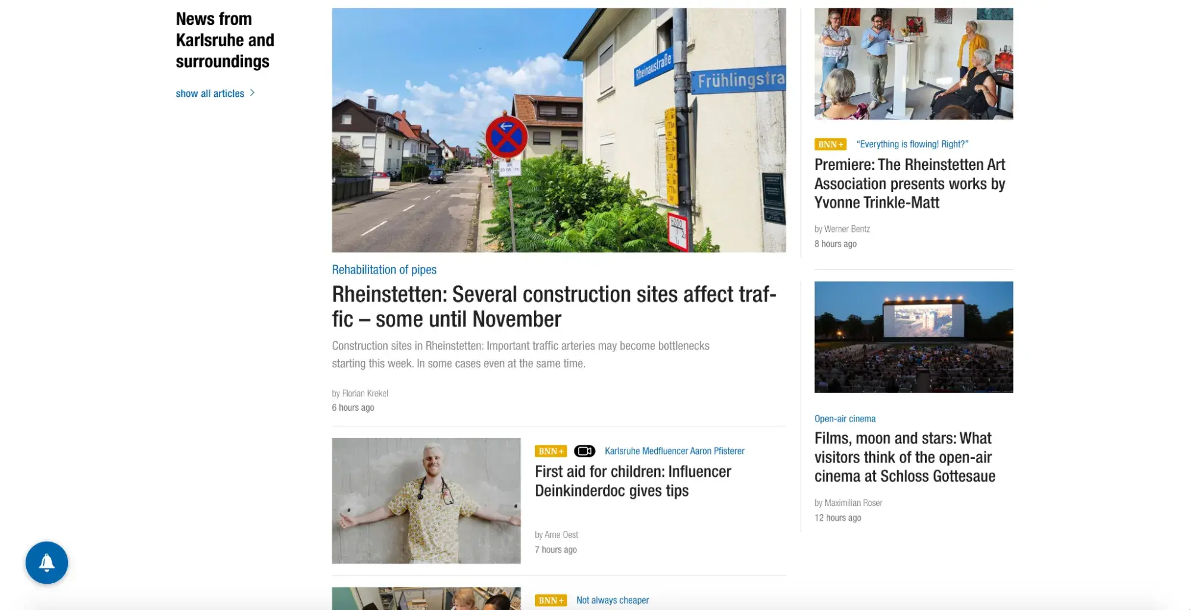Click the Not always cheaper label
This screenshot has height=610, width=1190.
pos(613,600)
